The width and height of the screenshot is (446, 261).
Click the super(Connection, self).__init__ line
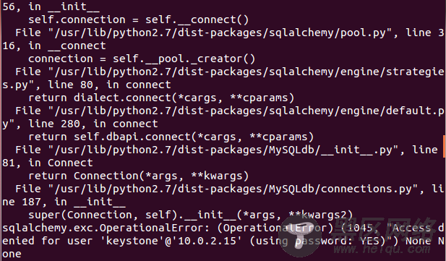coord(191,215)
